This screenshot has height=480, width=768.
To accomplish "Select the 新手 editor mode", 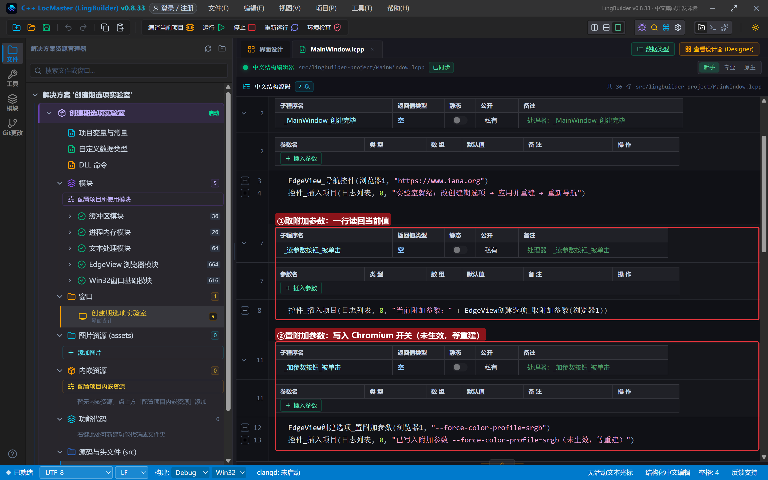I will [709, 67].
